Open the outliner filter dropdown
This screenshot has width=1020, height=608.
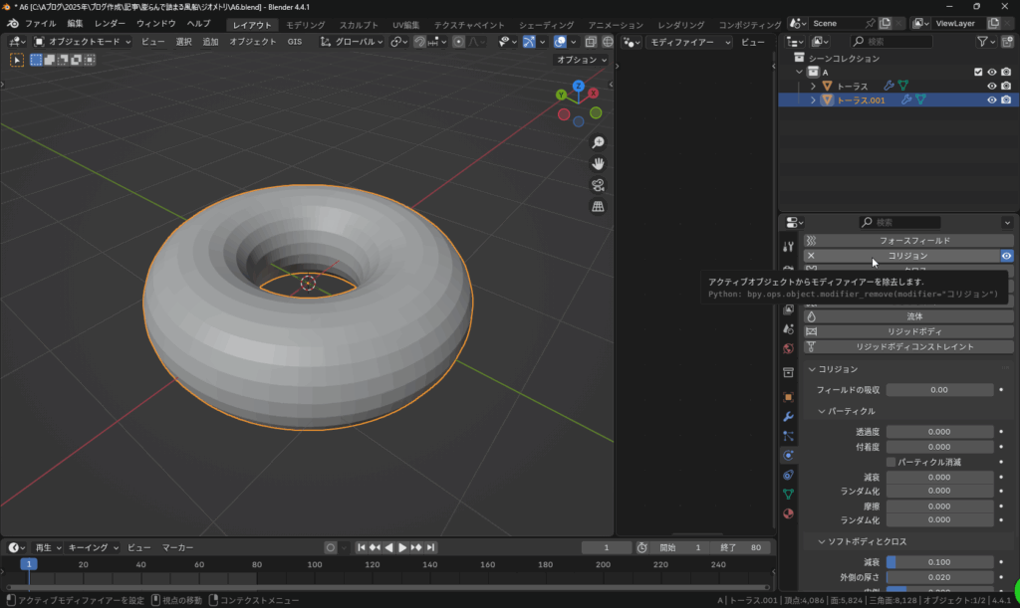pos(986,42)
